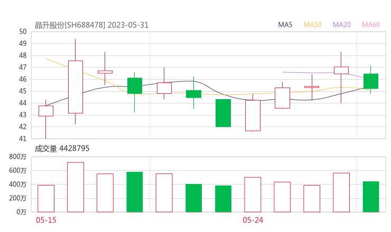Click the 41 price axis label
Image resolution: width=391 pixels, height=232 pixels.
[23, 139]
